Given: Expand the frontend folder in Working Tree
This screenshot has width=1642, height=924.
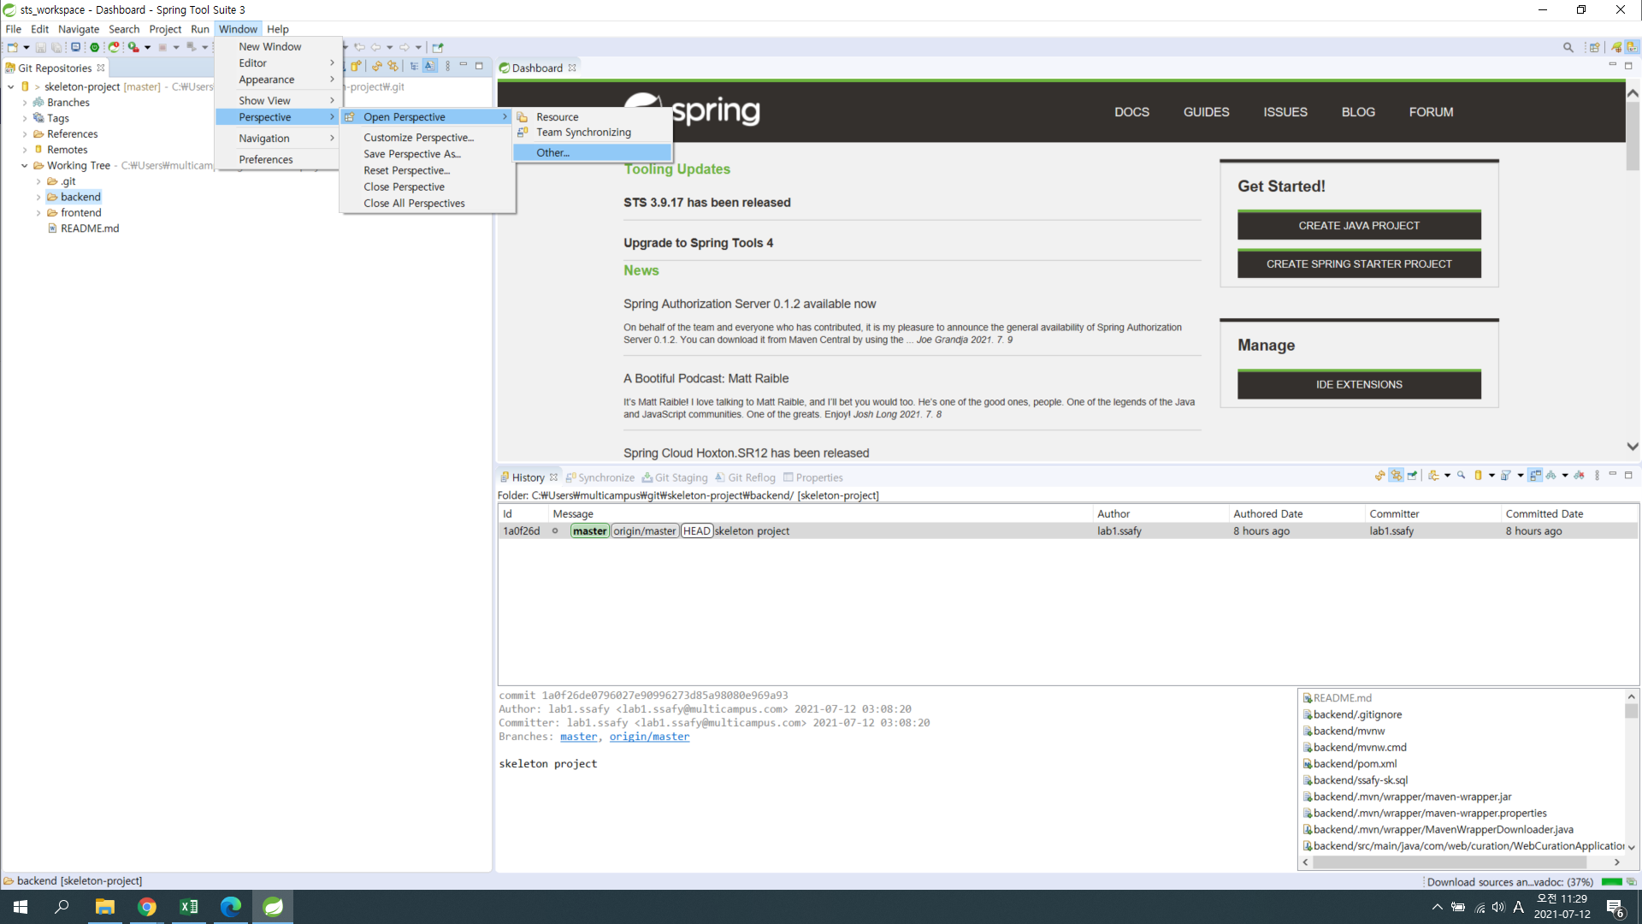Looking at the screenshot, I should (x=38, y=213).
